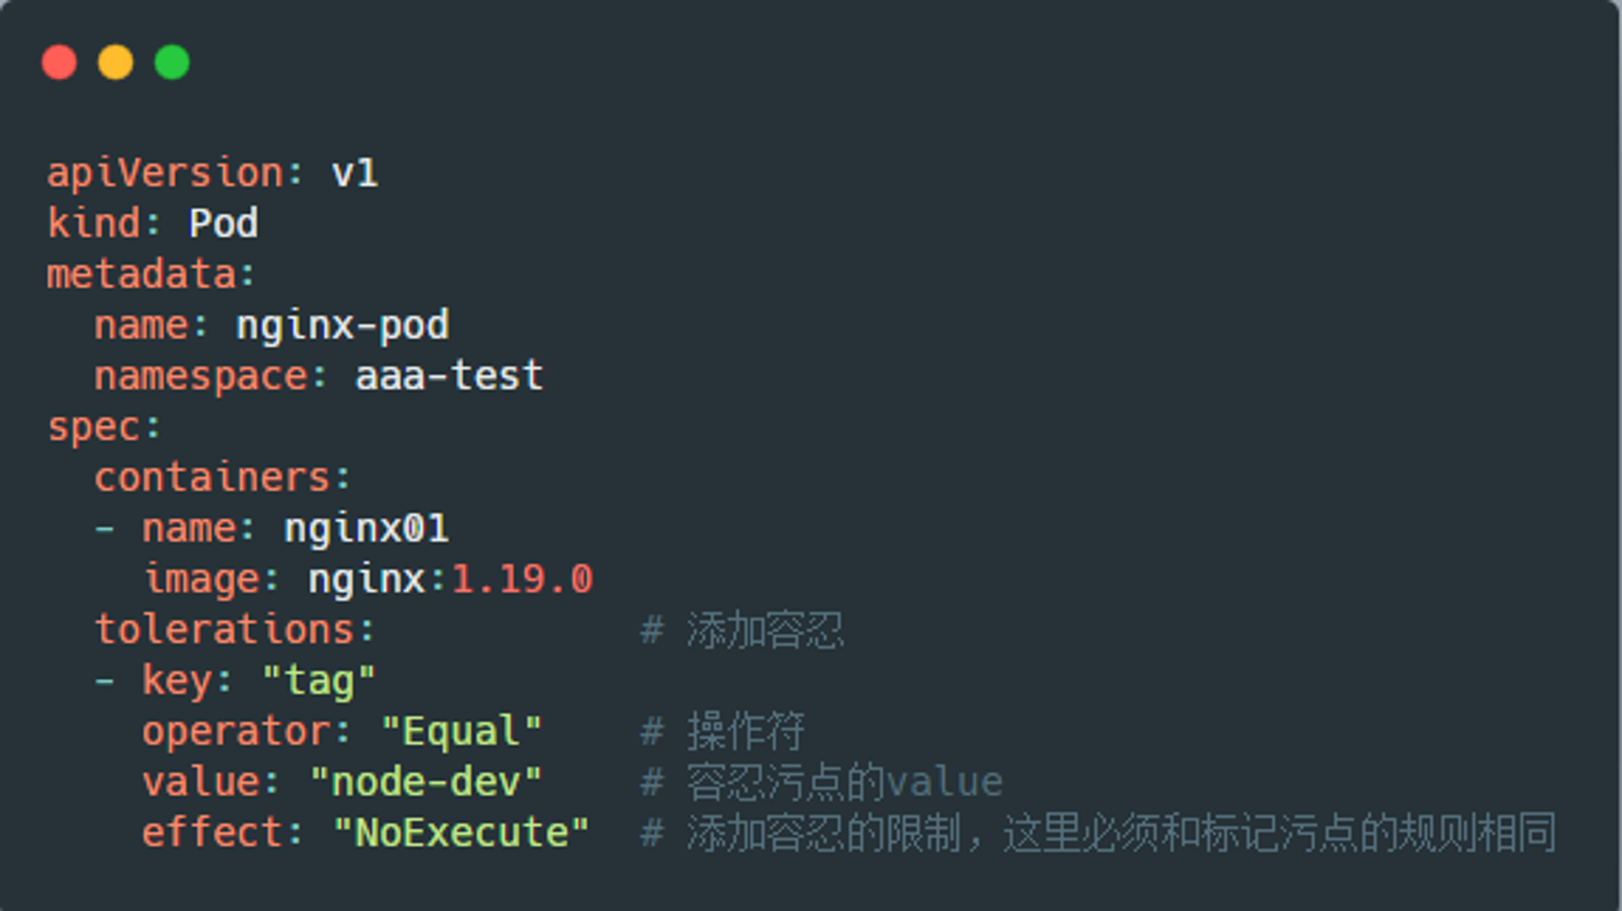The height and width of the screenshot is (911, 1622).
Task: Click the "NoExecute" effect value
Action: click(x=461, y=833)
